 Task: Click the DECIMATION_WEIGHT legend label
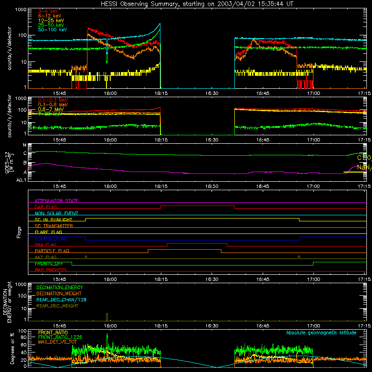tap(59, 293)
